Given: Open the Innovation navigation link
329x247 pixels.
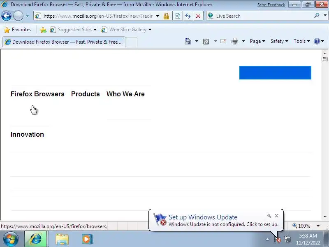Looking at the screenshot, I should [27, 135].
